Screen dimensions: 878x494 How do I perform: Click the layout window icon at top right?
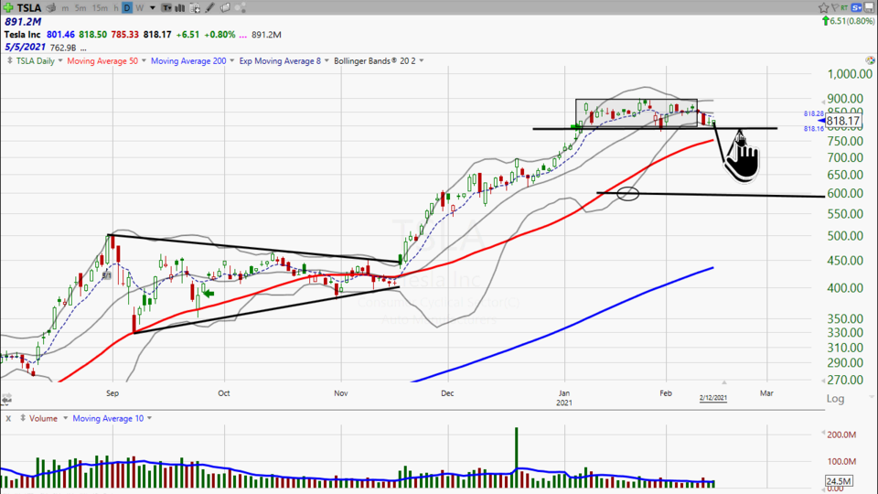870,7
